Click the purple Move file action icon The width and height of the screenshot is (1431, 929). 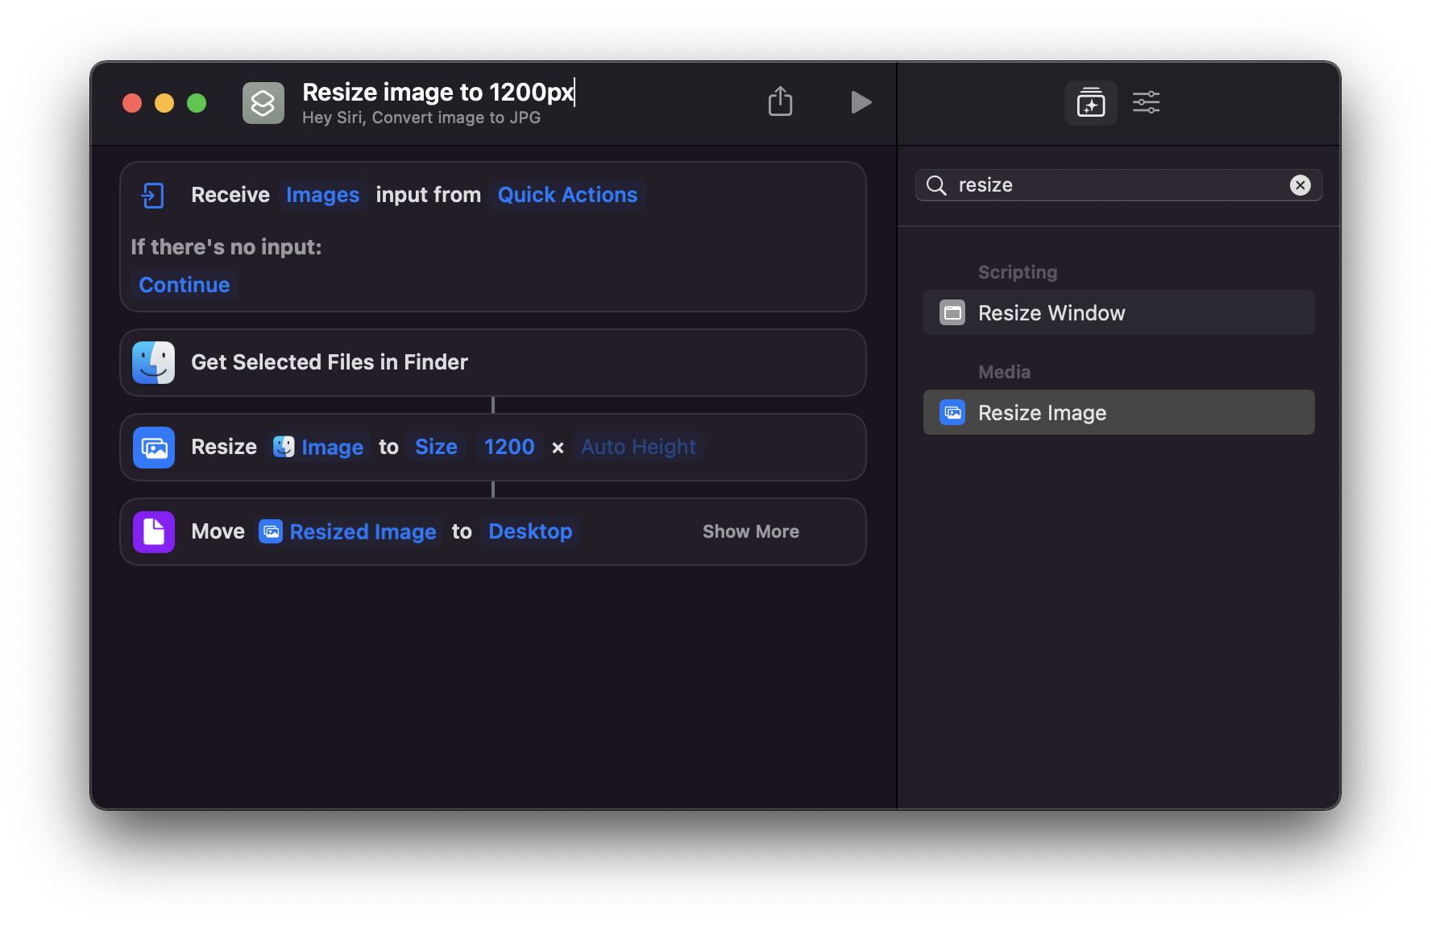pos(154,532)
